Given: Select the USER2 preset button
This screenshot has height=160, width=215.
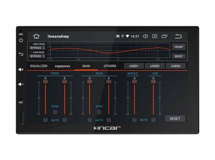Looking at the screenshot, I should (x=155, y=66).
